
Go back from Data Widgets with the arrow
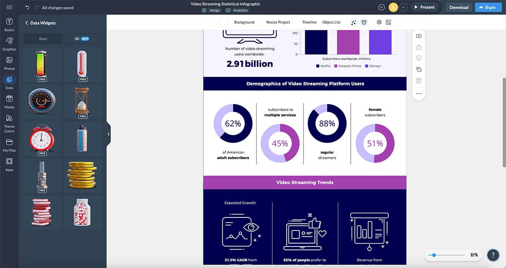tap(27, 23)
